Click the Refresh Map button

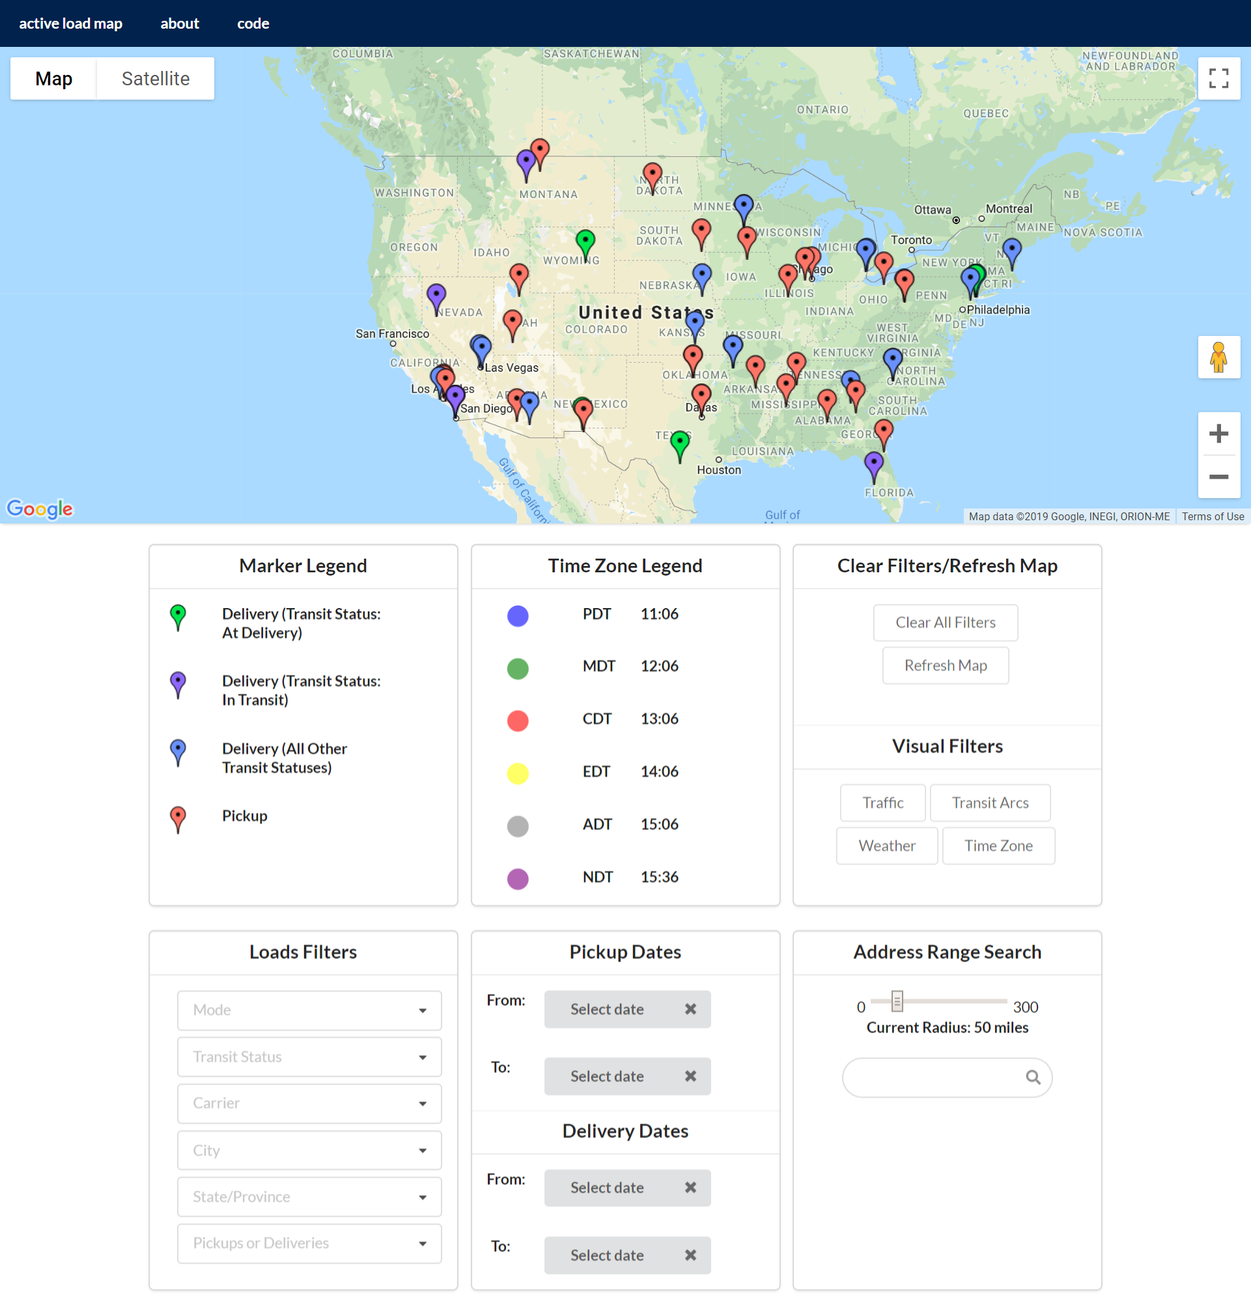click(x=945, y=665)
